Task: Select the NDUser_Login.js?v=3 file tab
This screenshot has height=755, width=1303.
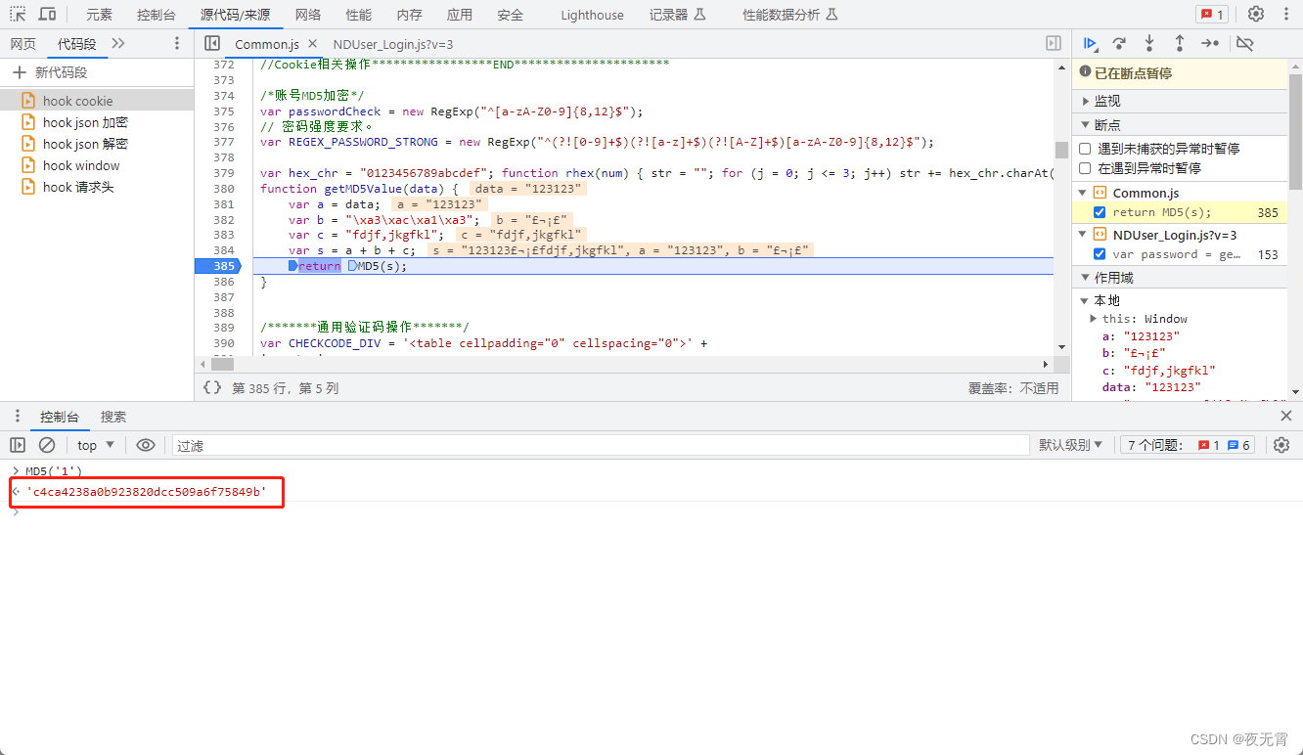Action: (393, 44)
